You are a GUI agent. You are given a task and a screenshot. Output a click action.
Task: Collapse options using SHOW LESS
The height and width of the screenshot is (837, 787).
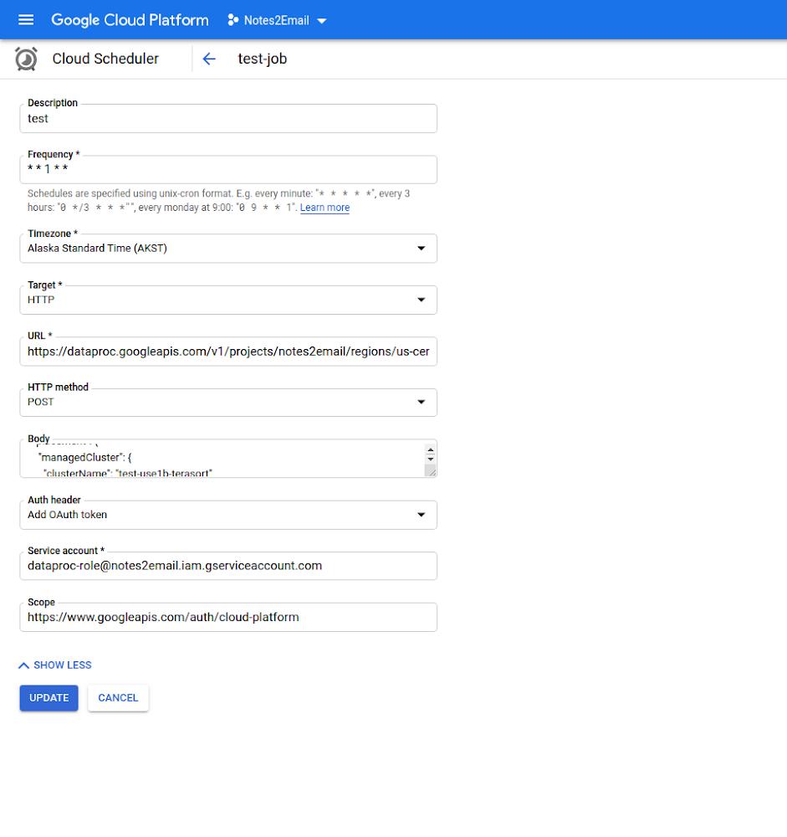click(54, 665)
